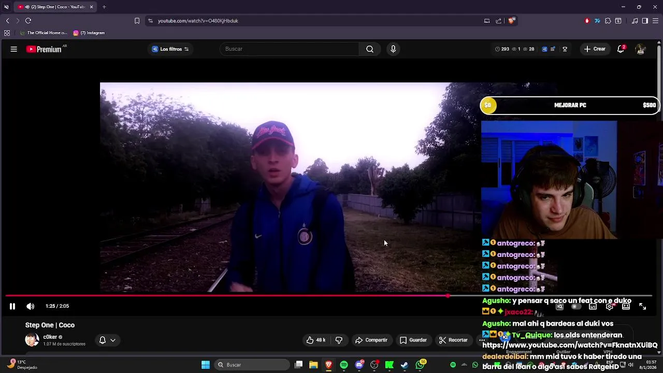The height and width of the screenshot is (373, 663).
Task: Open Steam from the taskbar
Action: [405, 365]
